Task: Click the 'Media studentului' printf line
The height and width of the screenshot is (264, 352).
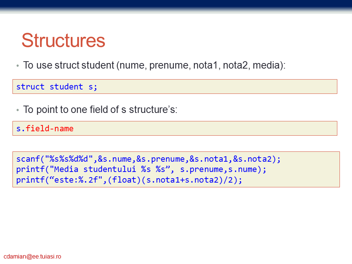Action: coord(141,170)
